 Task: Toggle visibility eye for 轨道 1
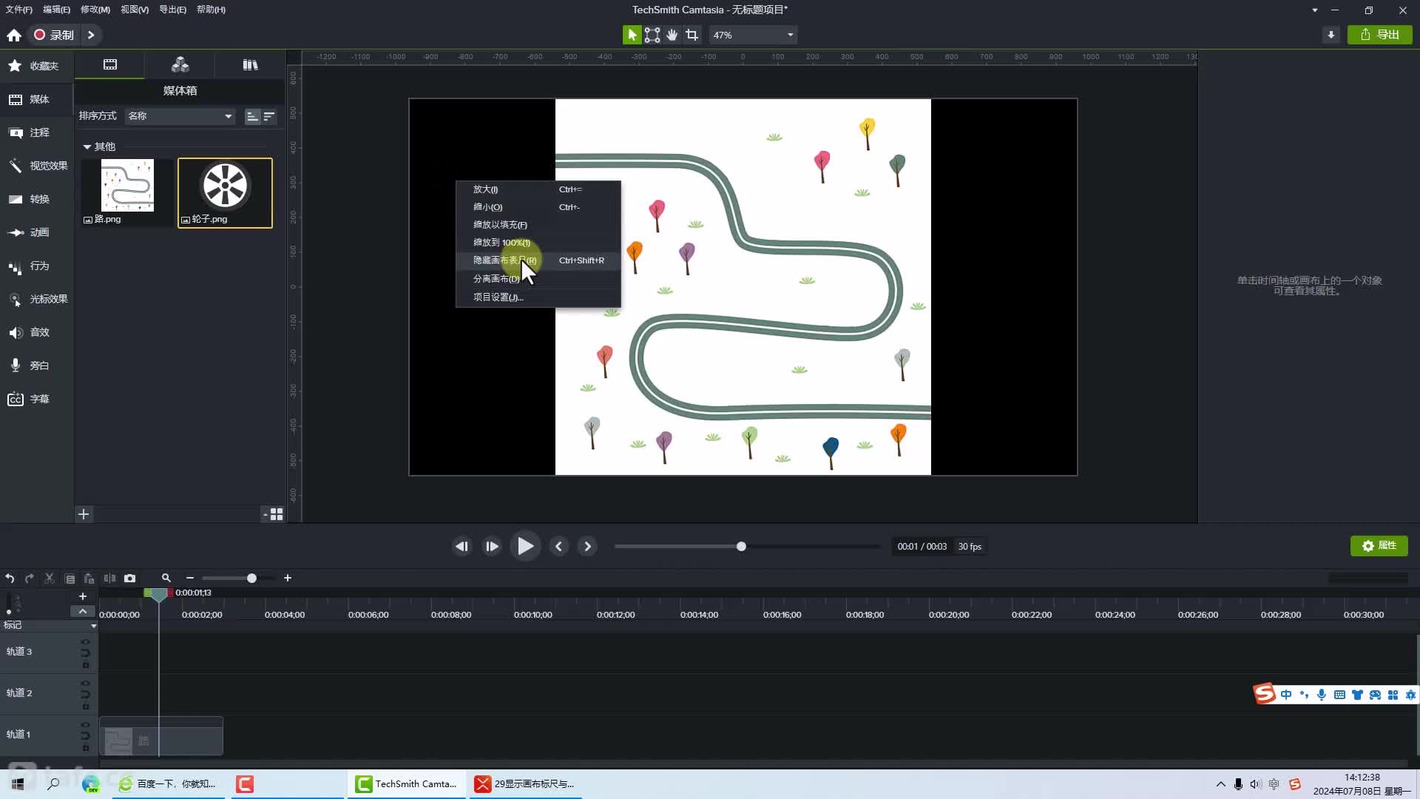(85, 724)
